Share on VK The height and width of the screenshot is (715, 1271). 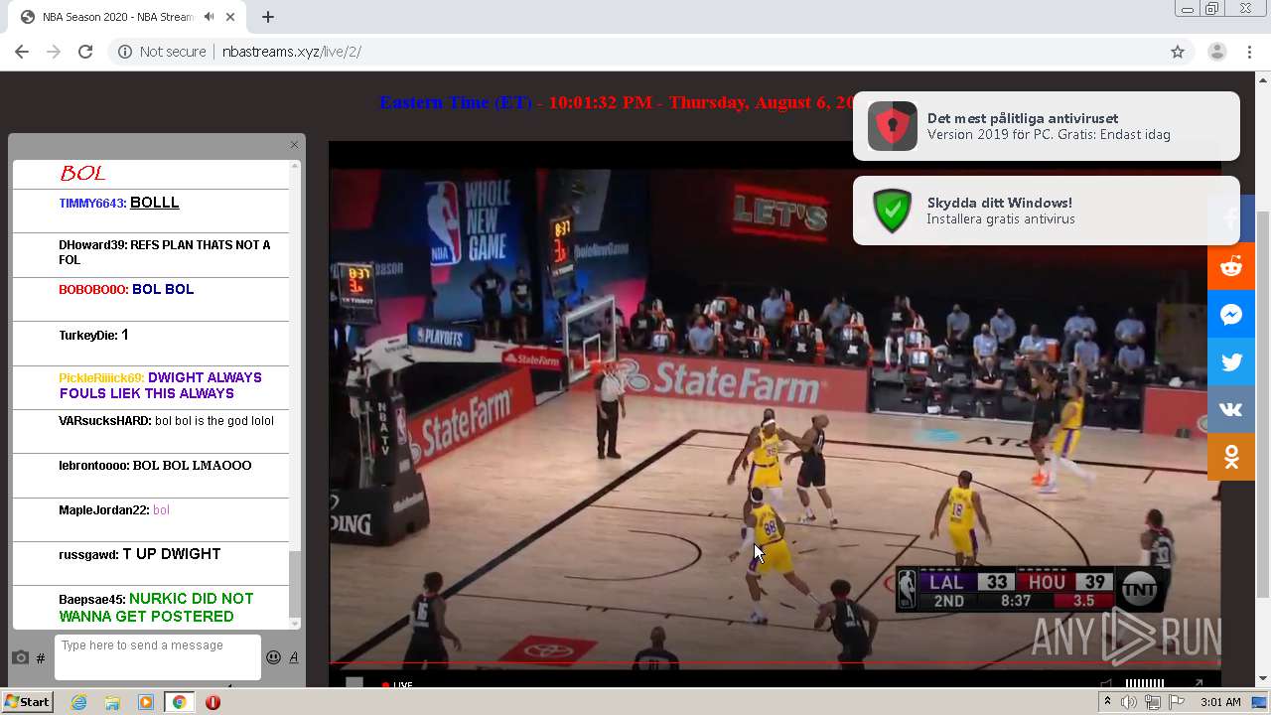pos(1231,409)
